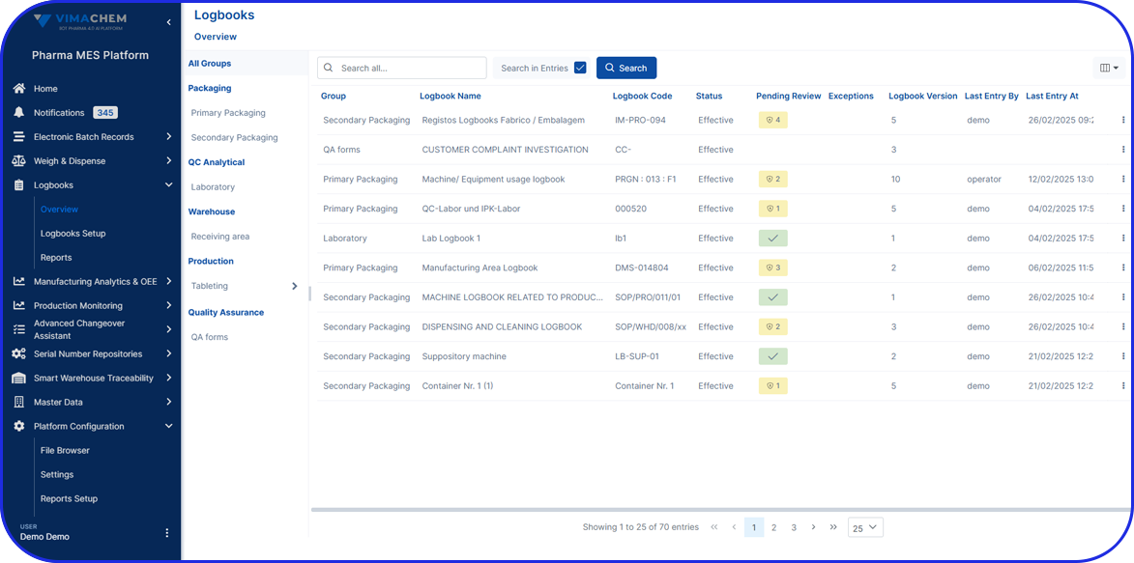Click the Notifications bell icon

pyautogui.click(x=18, y=113)
